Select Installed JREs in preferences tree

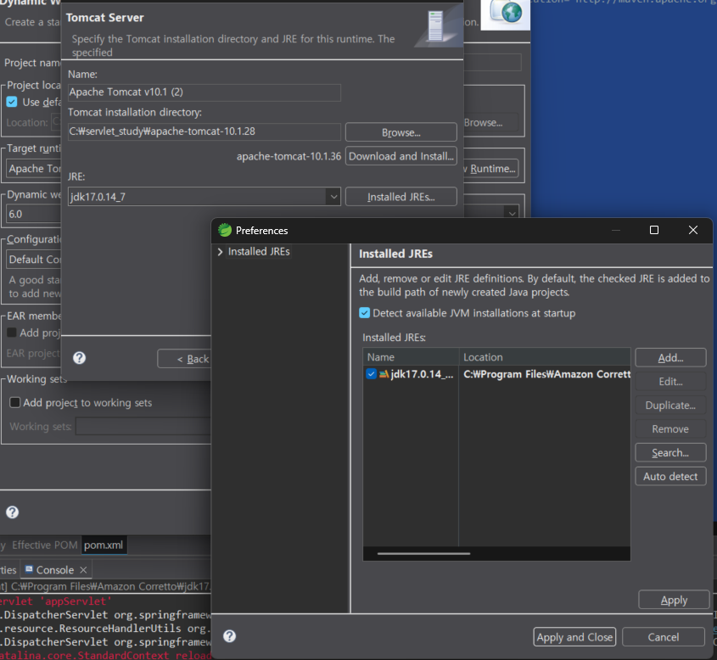(259, 252)
